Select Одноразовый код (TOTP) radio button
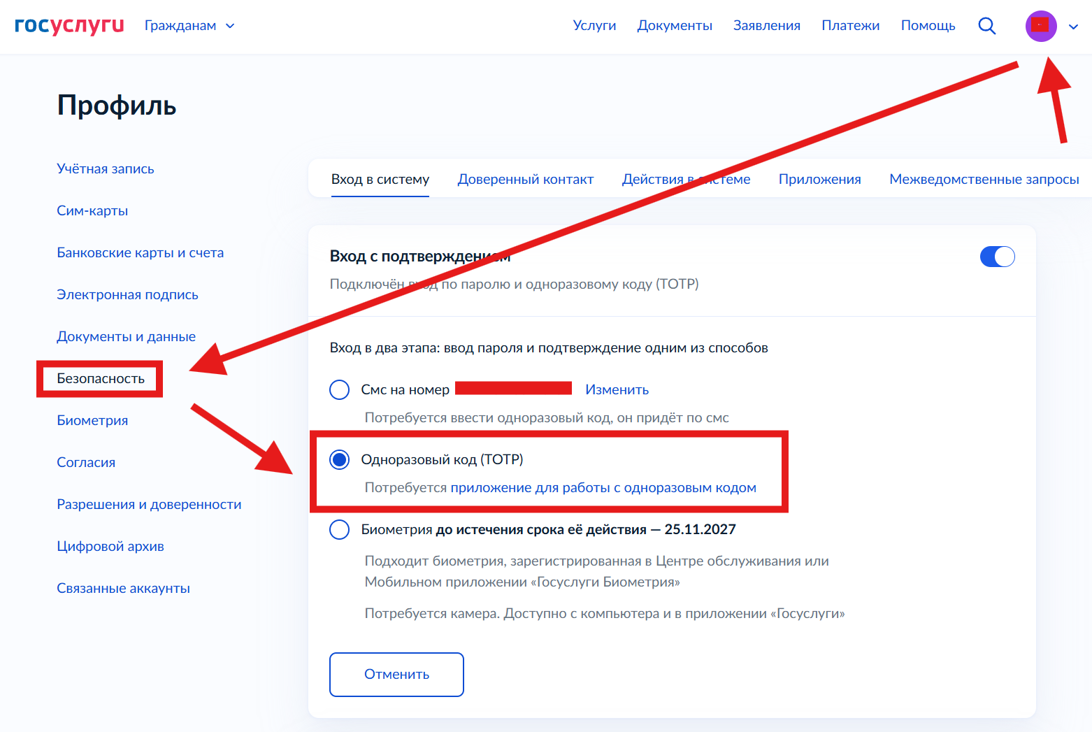The width and height of the screenshot is (1092, 732). [x=340, y=459]
